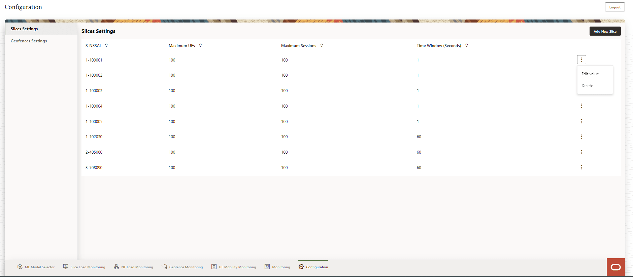Screen dimensions: 633x277
Task: Select the Geofences Settings sidebar item
Action: [x=41, y=41]
